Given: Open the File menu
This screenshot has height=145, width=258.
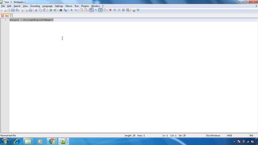Looking at the screenshot, I should [3, 6].
